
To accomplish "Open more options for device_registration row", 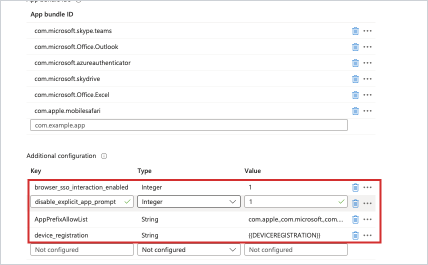I will (x=367, y=235).
